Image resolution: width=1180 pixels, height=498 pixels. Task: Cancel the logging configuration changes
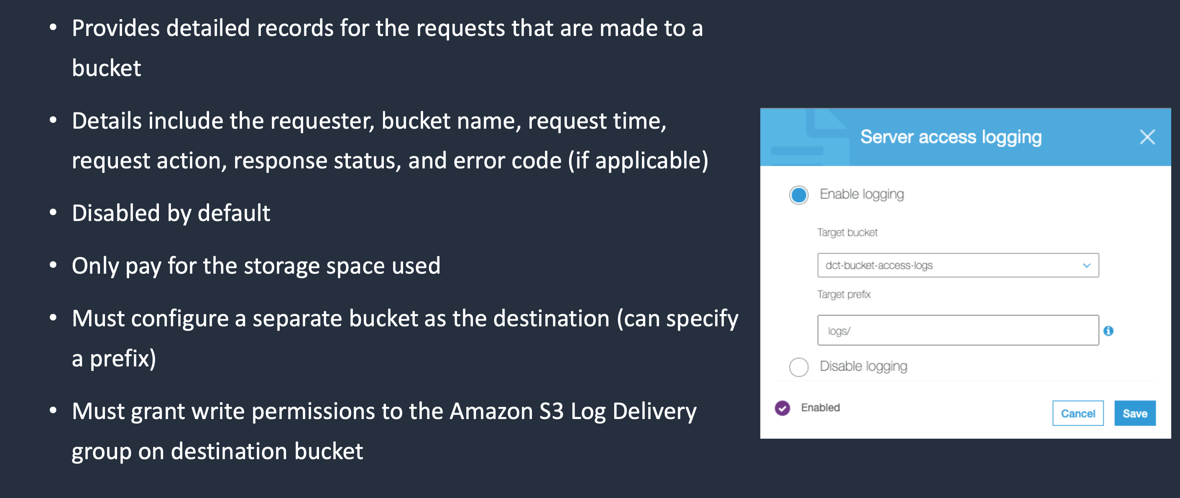point(1078,413)
